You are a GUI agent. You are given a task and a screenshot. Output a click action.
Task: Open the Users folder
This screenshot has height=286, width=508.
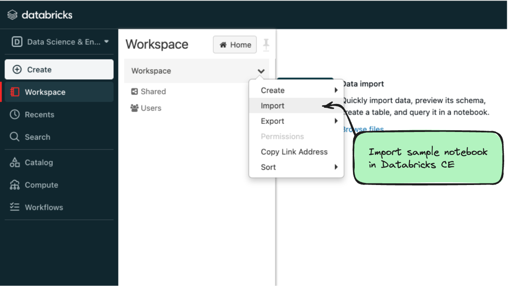(x=150, y=108)
